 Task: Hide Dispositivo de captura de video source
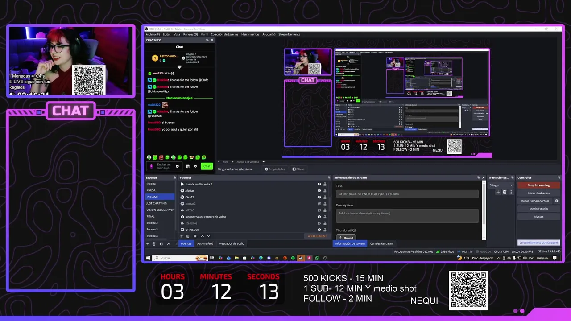point(319,217)
